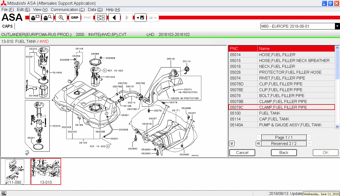The image size is (340, 196).
Task: Click the open-folder export toolbar icon
Action: (x=153, y=18)
